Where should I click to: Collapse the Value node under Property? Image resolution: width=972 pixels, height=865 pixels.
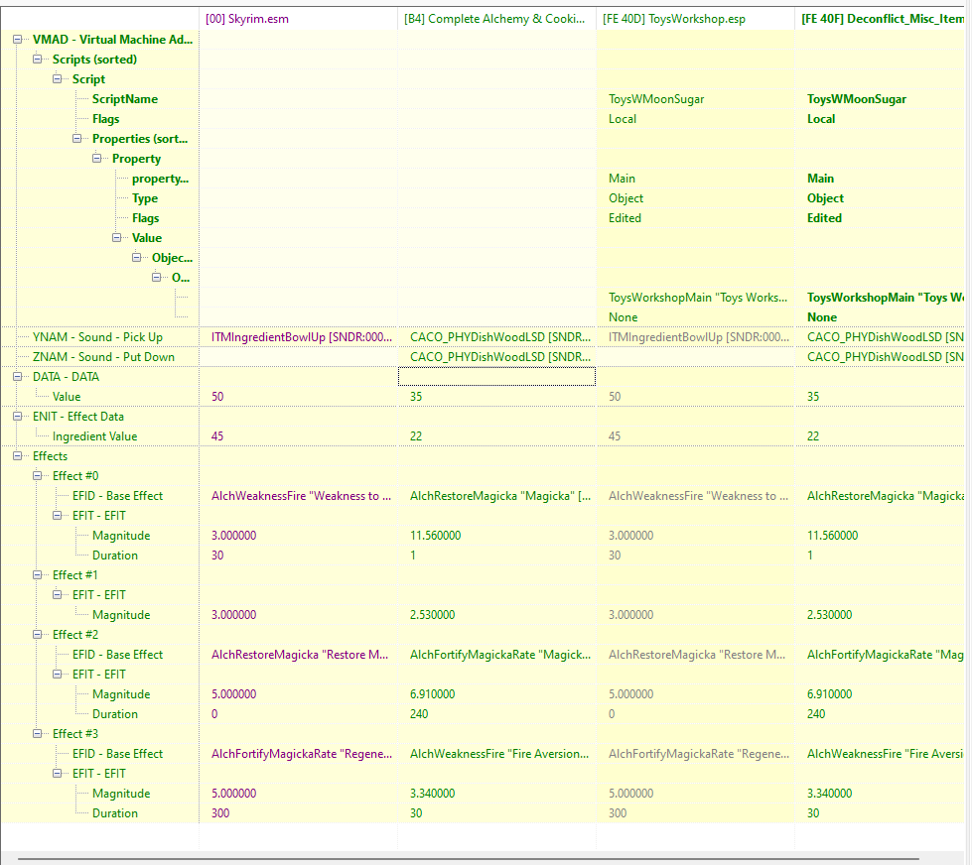[116, 238]
